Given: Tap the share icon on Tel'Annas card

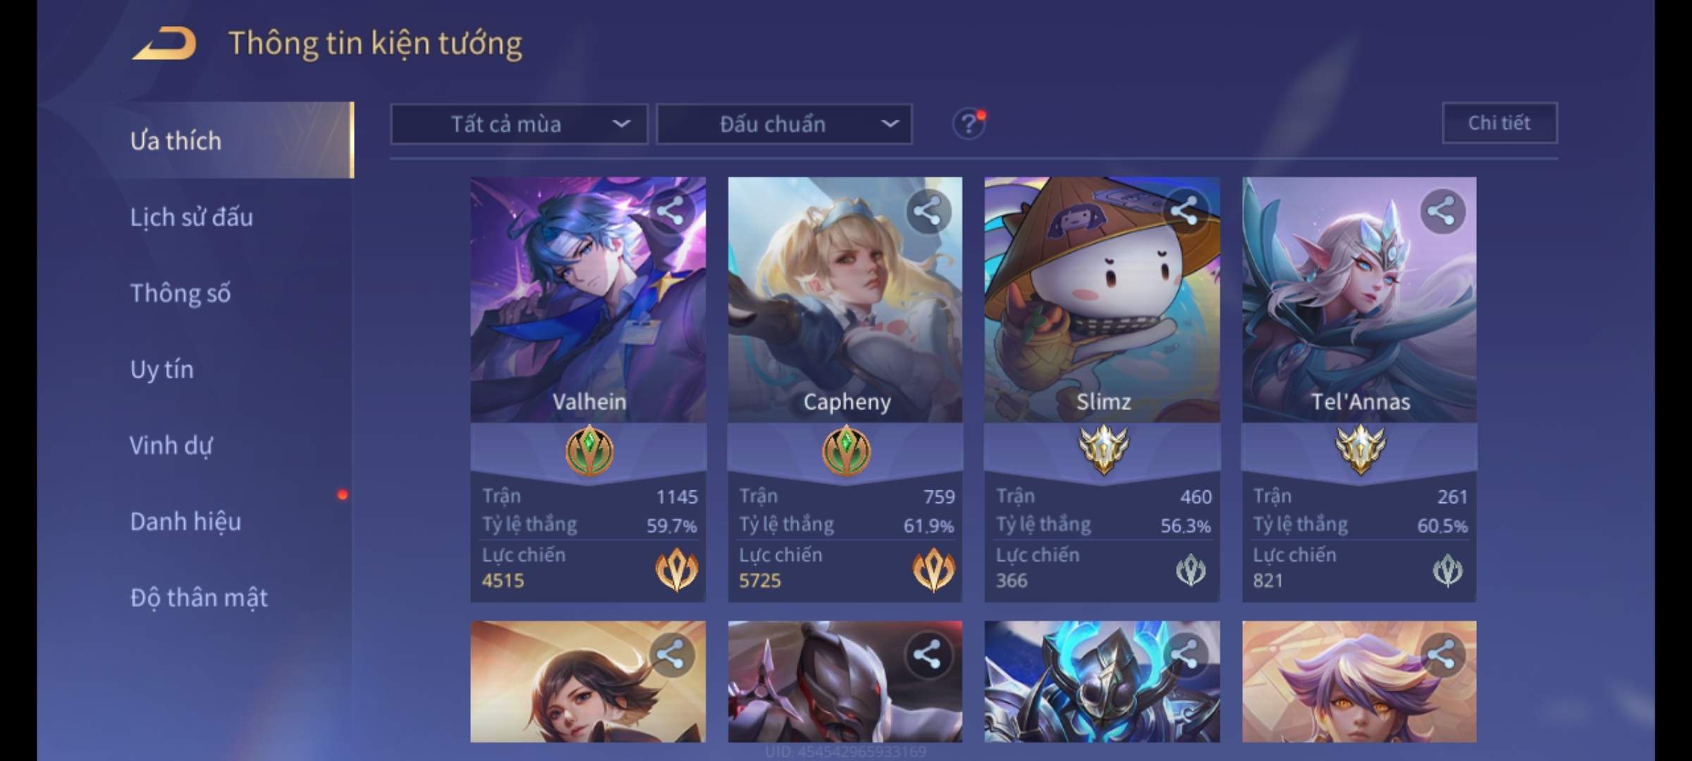Looking at the screenshot, I should 1442,211.
